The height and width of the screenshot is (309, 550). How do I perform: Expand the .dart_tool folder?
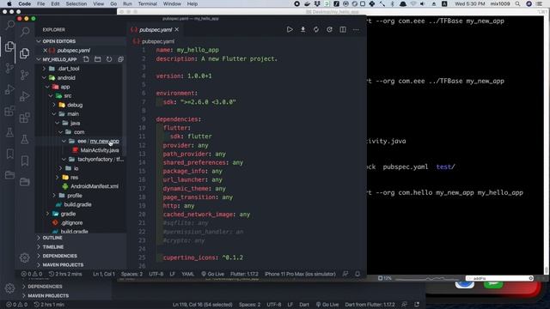[x=44, y=69]
